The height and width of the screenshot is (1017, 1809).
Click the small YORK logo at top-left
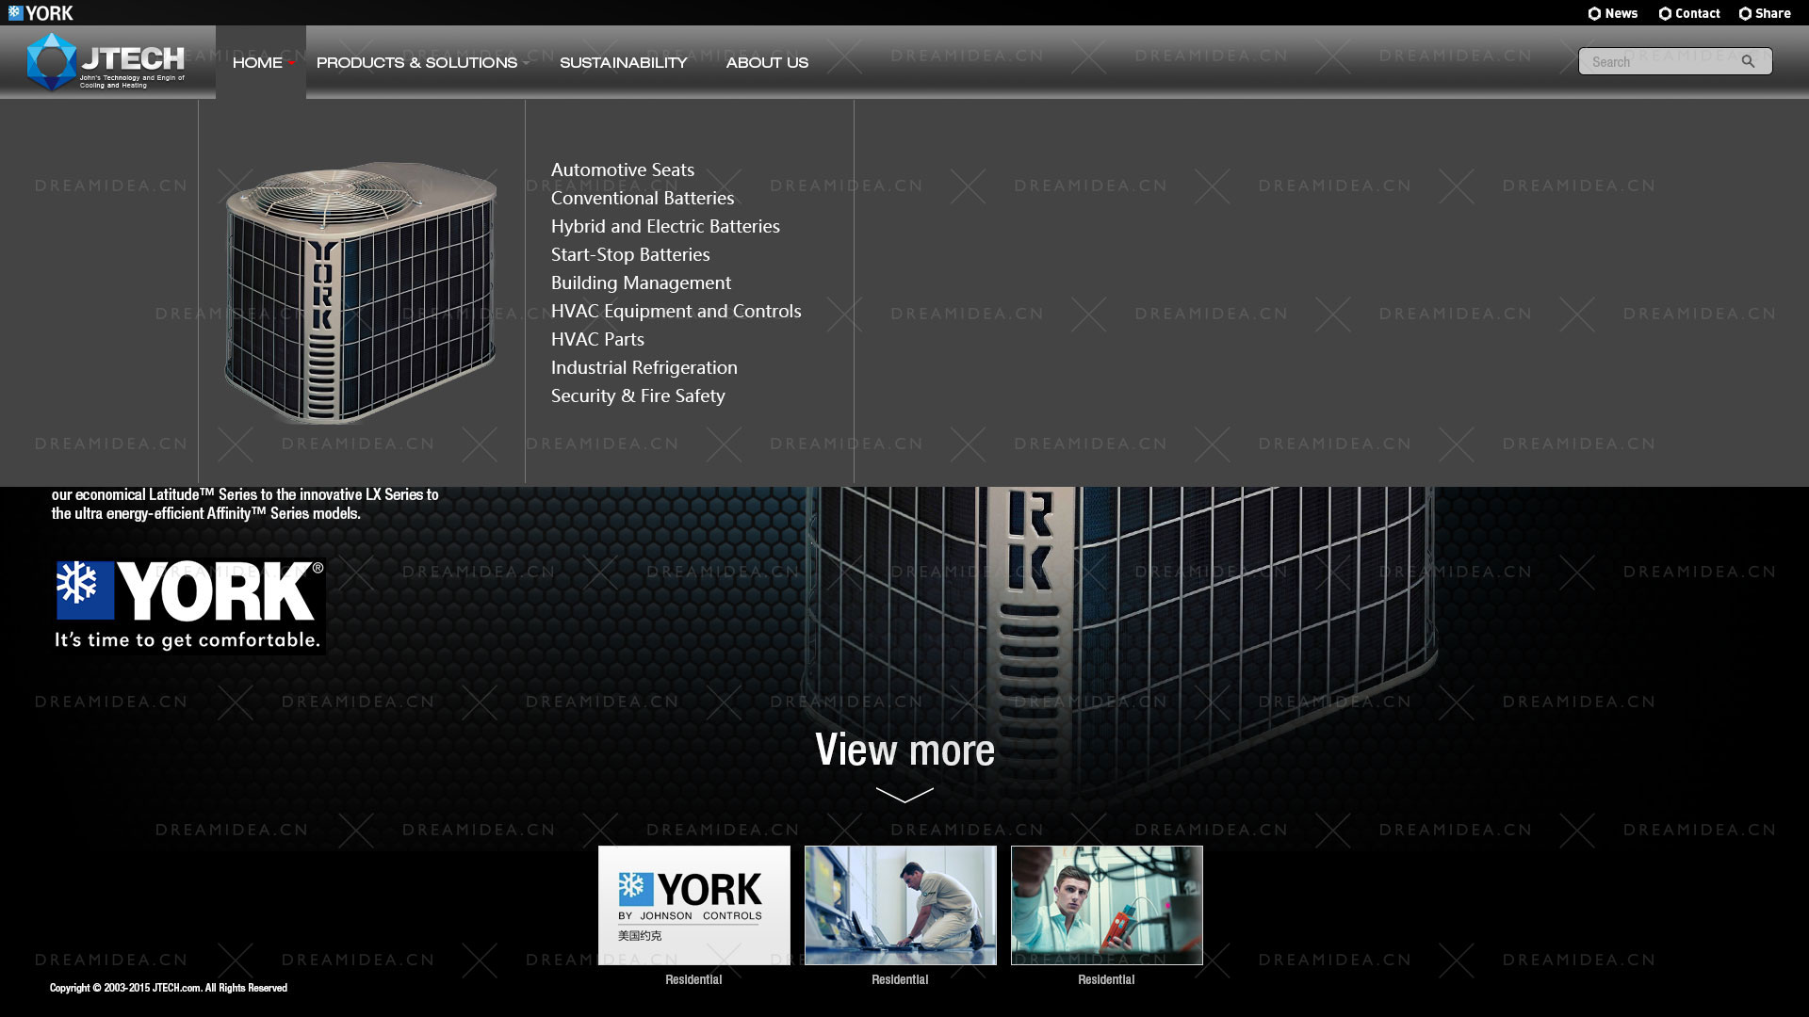[41, 13]
